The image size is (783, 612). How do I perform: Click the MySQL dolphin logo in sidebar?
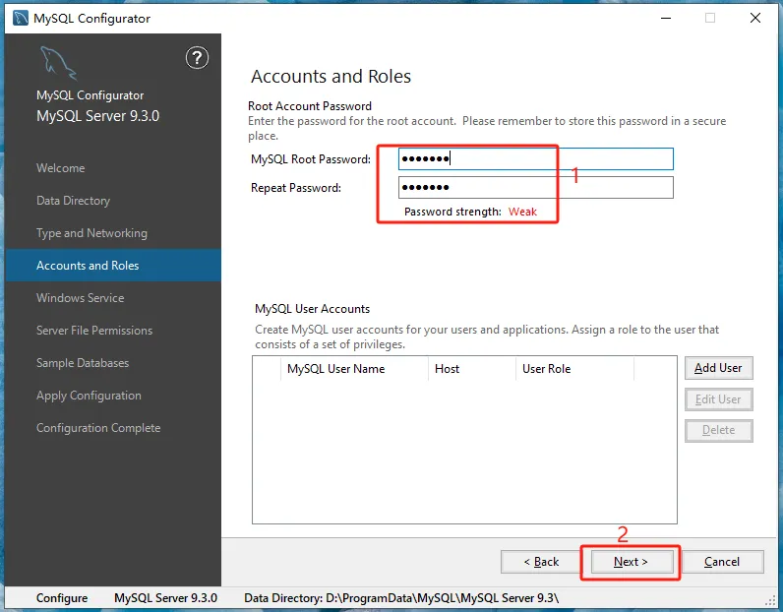point(58,63)
